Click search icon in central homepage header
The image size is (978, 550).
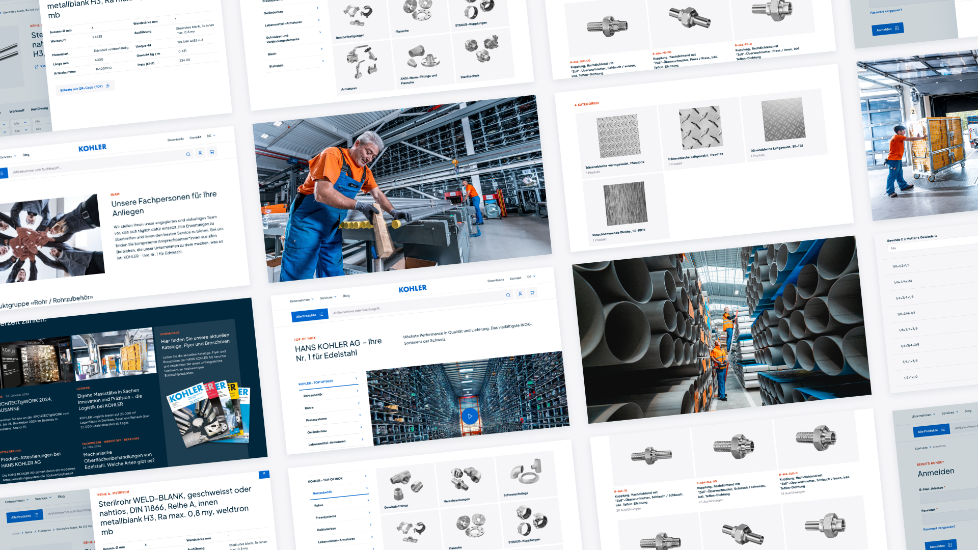click(508, 295)
